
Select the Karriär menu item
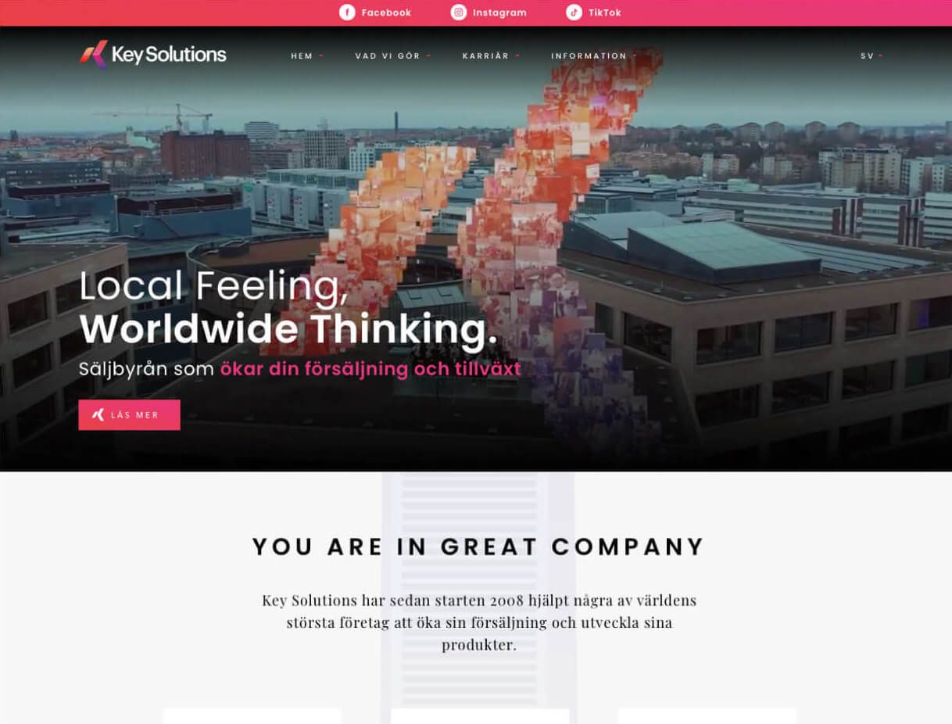(x=485, y=56)
